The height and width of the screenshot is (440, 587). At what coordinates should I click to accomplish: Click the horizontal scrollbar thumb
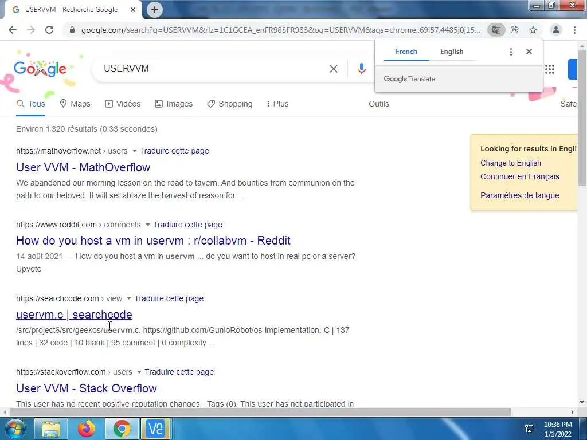(x=260, y=412)
